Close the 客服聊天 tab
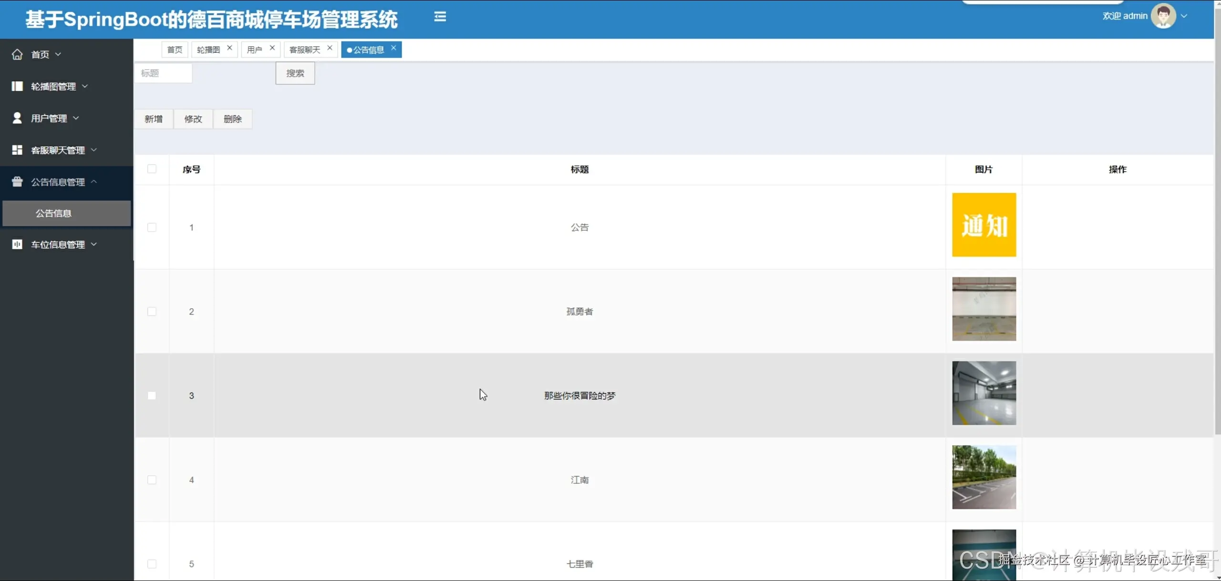Screen dimensions: 1221x581 pos(330,48)
